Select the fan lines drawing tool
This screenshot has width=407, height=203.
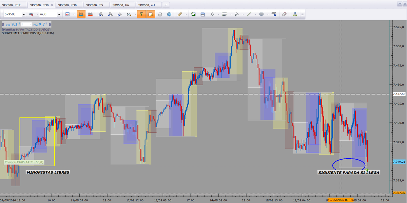pos(237,14)
